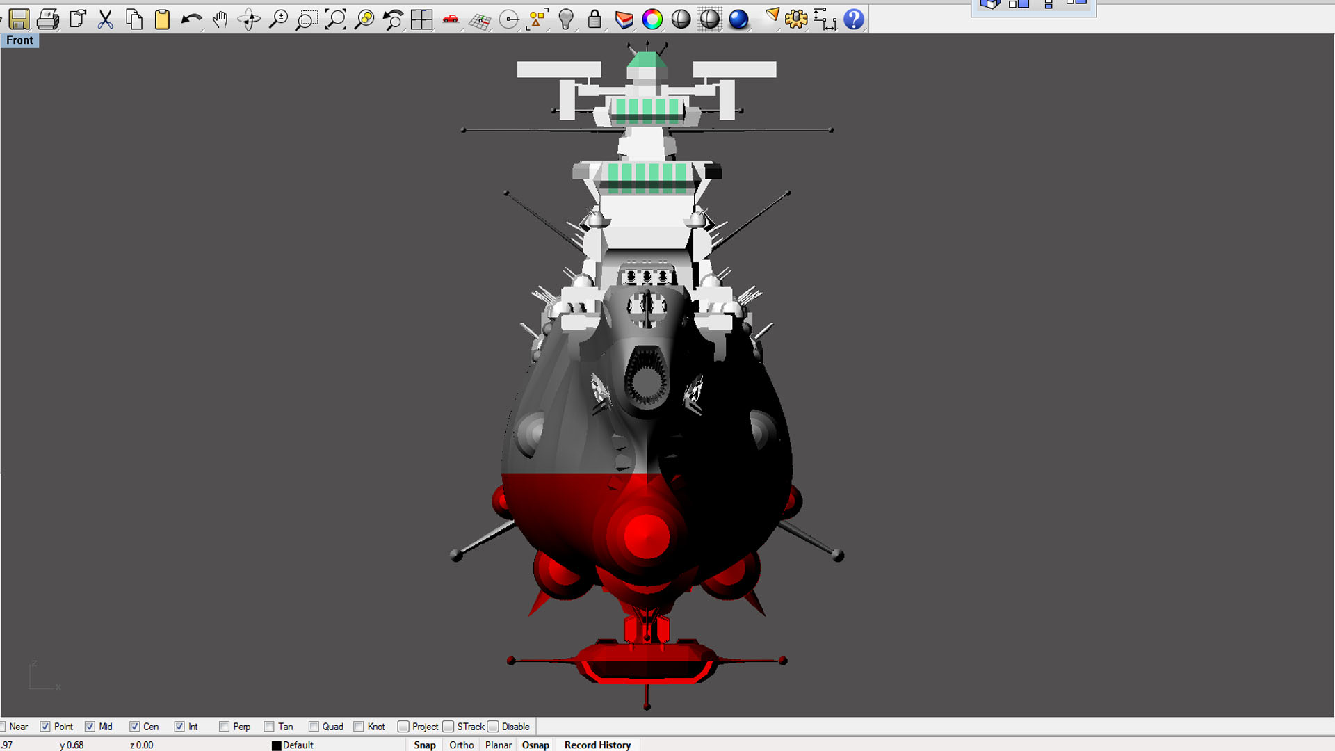Toggle the Point osnap checkbox
The width and height of the screenshot is (1335, 751).
pos(45,727)
